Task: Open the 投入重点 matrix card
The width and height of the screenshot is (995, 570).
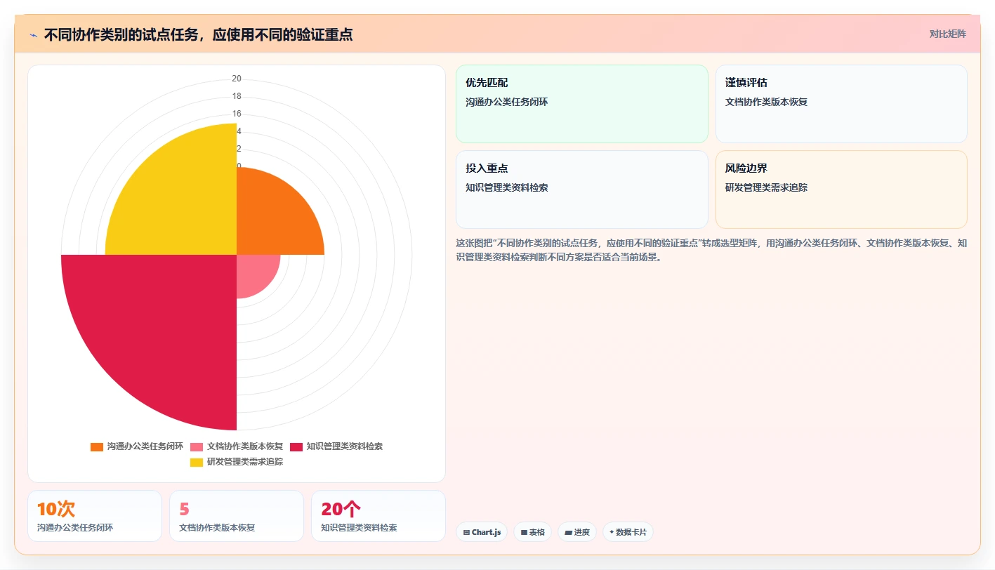Action: (x=582, y=190)
